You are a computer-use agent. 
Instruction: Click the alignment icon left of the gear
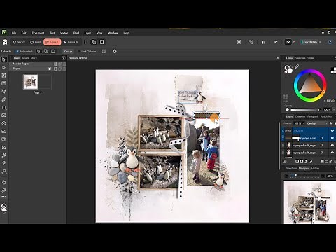click(x=104, y=51)
